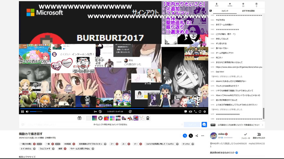Click the blue timeshift clock icon
The image size is (284, 159).
pos(185,136)
